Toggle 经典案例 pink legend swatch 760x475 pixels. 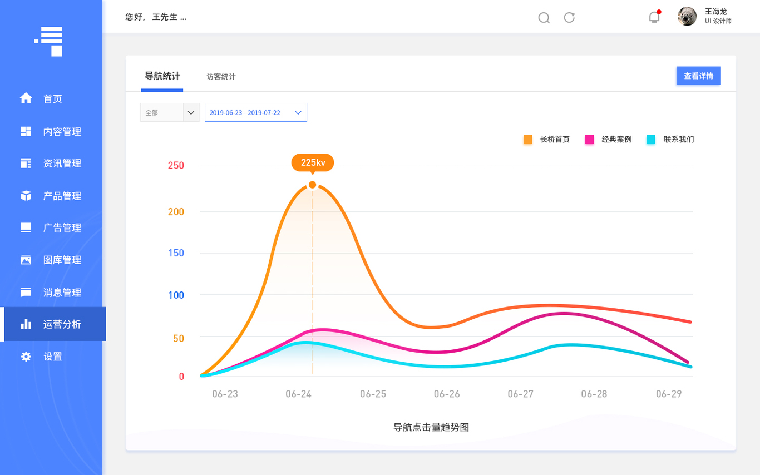click(589, 140)
